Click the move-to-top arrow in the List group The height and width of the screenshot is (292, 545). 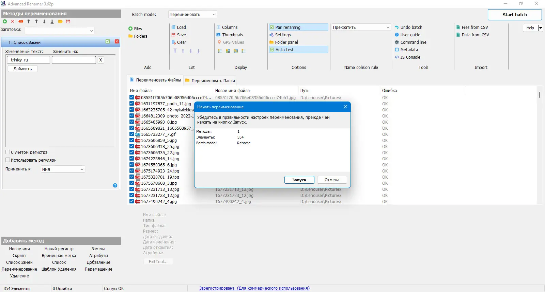[175, 51]
